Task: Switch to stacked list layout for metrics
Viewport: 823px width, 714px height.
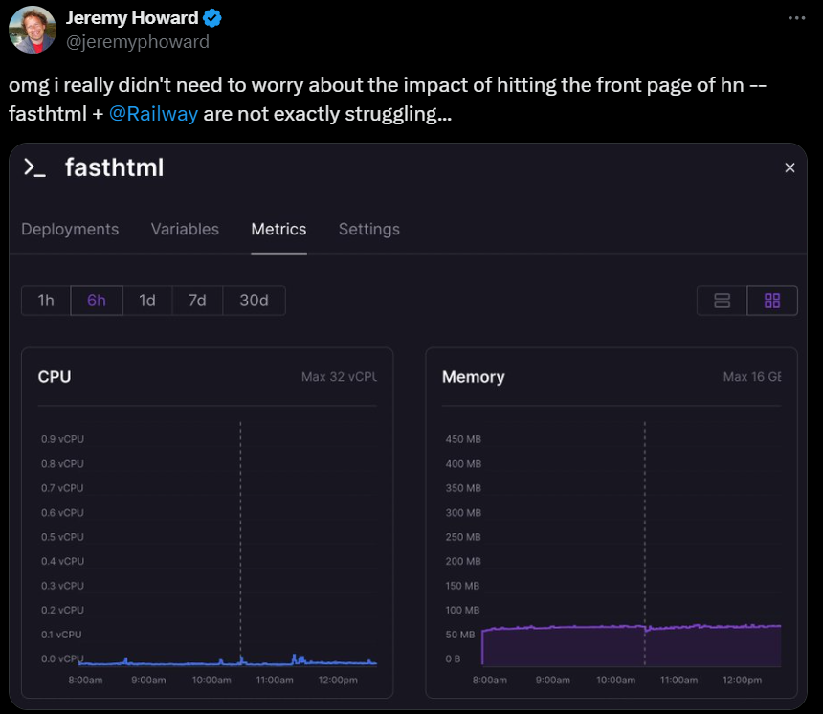Action: click(x=723, y=301)
